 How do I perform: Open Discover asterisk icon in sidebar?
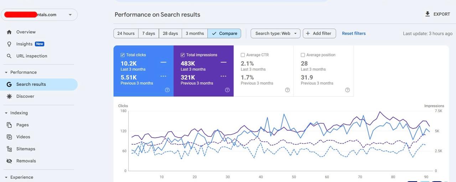(9, 96)
